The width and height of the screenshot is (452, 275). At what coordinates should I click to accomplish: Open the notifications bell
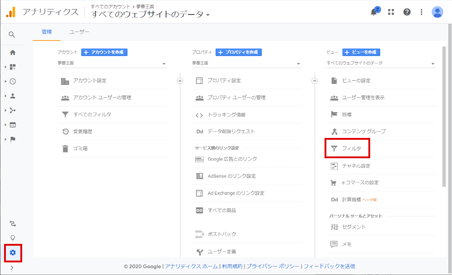[374, 12]
